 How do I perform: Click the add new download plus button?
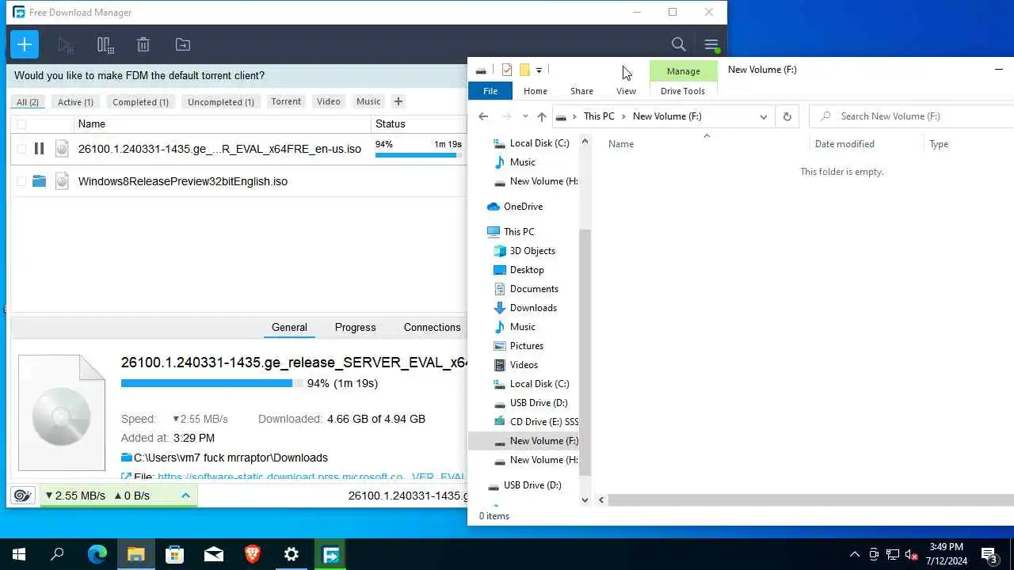25,44
